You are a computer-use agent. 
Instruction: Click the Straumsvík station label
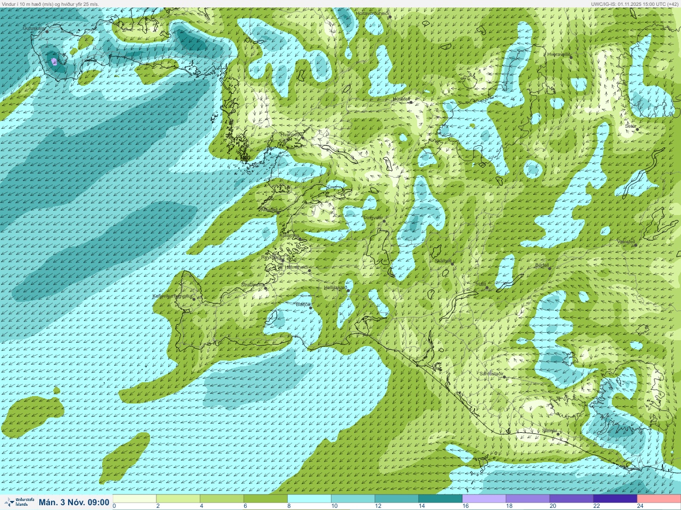coord(252,285)
